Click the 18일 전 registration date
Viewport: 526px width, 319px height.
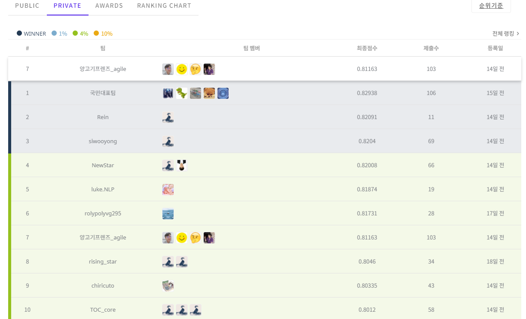[495, 261]
